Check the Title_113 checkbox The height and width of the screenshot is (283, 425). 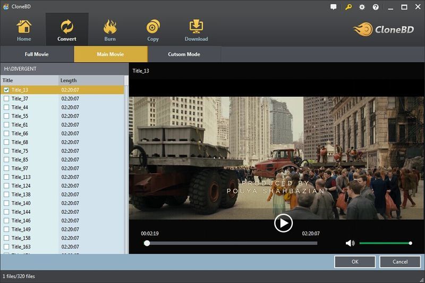pyautogui.click(x=6, y=177)
